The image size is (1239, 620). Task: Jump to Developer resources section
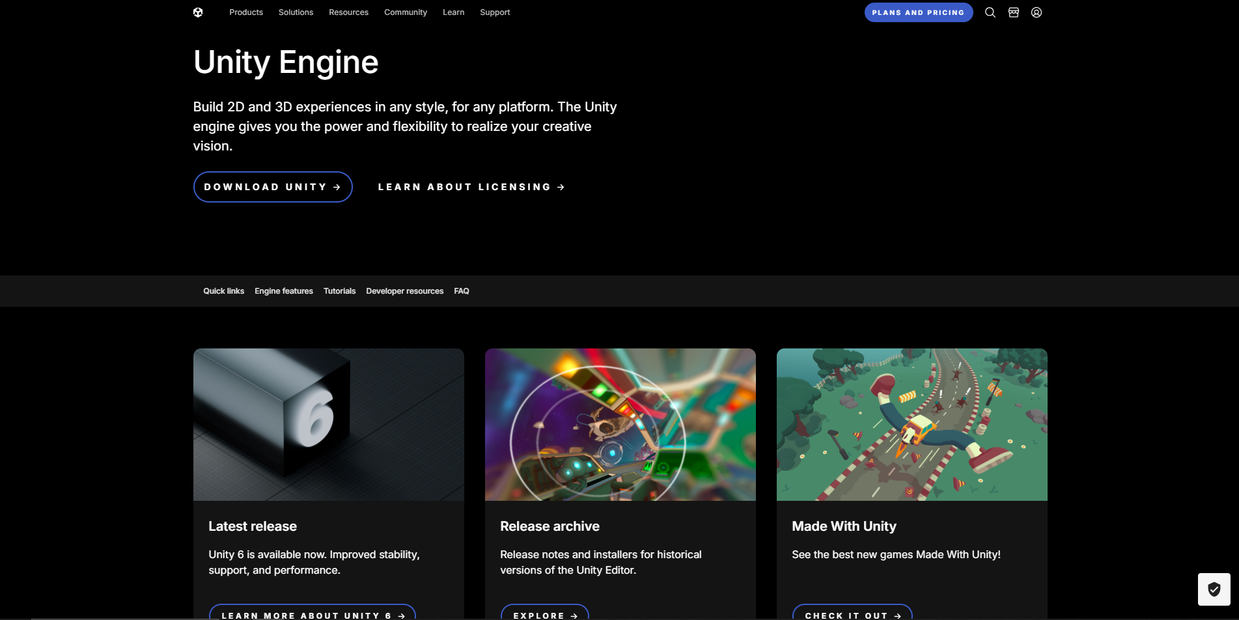click(x=405, y=291)
